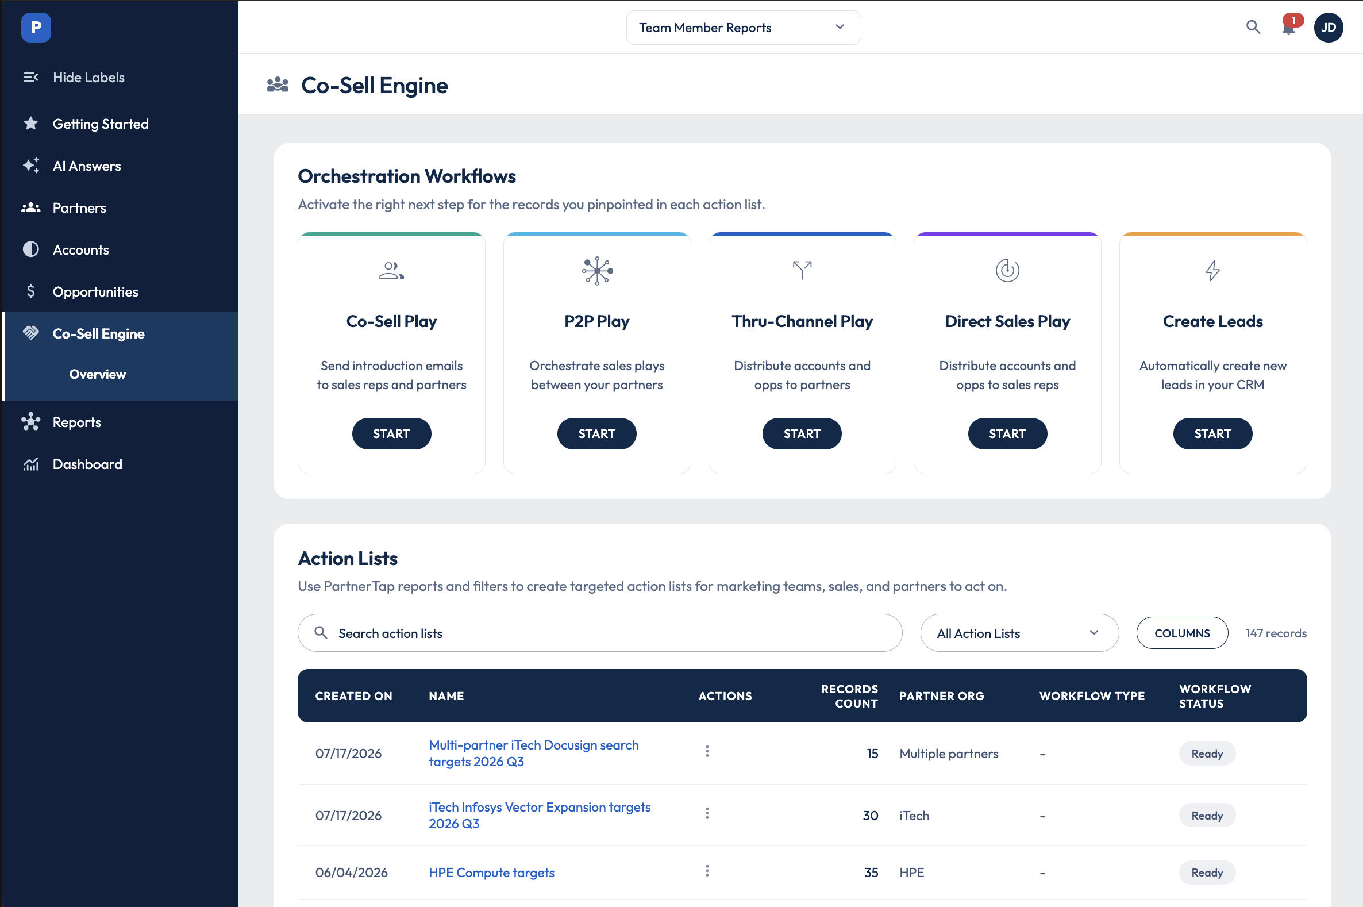This screenshot has height=907, width=1363.
Task: Open actions menu for HPE Compute targets row
Action: point(707,871)
